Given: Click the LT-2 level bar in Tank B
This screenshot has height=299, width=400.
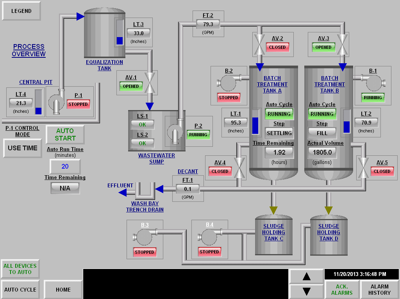Looking at the screenshot, I should point(347,121).
